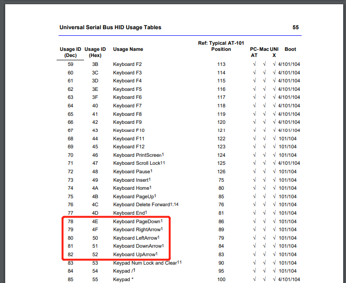This screenshot has width=346, height=283.
Task: Click the document title 'Universal Serial Bus HID Usage Tables'
Action: pos(110,27)
